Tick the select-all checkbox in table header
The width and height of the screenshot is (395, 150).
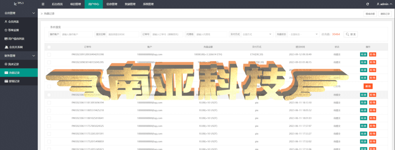click(x=49, y=47)
